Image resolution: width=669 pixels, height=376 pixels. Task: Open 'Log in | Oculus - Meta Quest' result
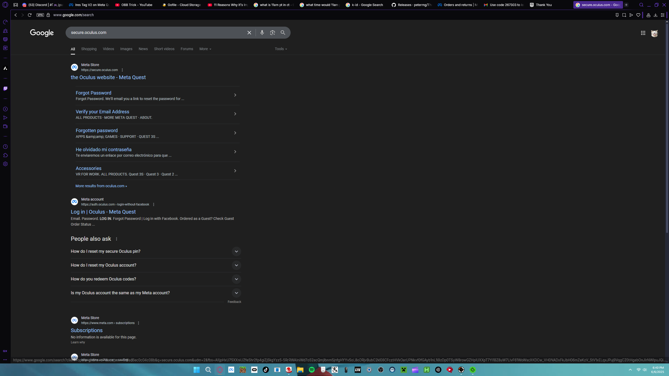103,212
